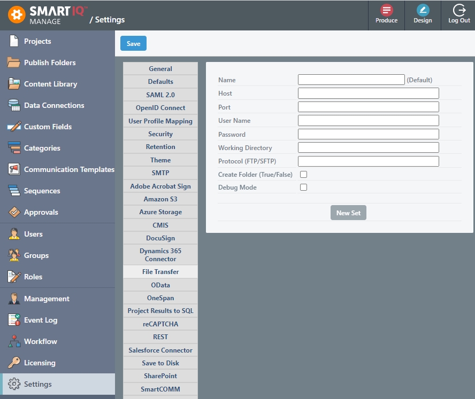
Task: Click the Log Out arrow icon
Action: click(x=459, y=10)
